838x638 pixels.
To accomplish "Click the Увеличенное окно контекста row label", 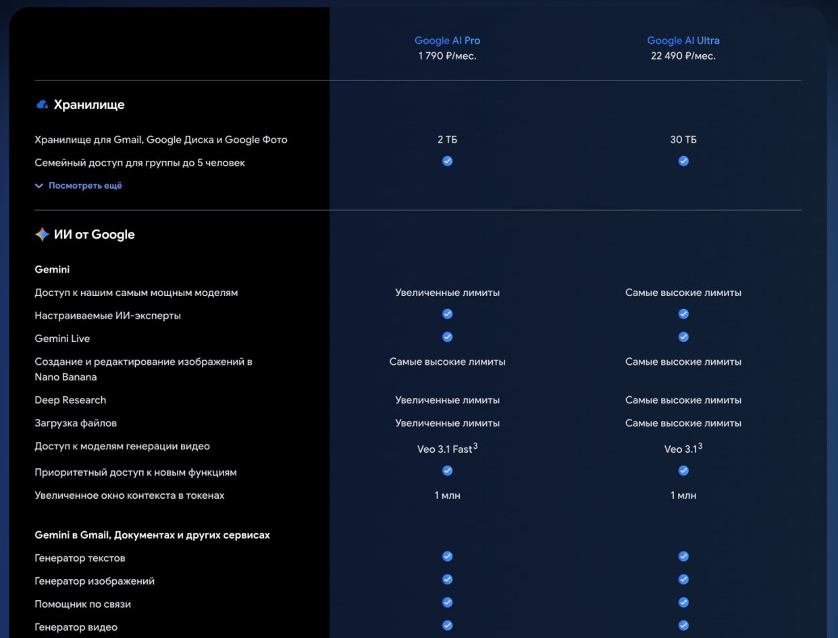I will (x=130, y=495).
